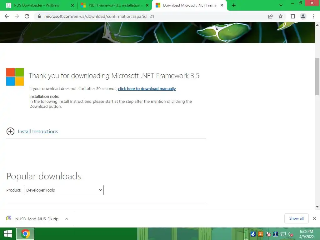
Task: Click the four-squares tray icon
Action: [x=276, y=234]
